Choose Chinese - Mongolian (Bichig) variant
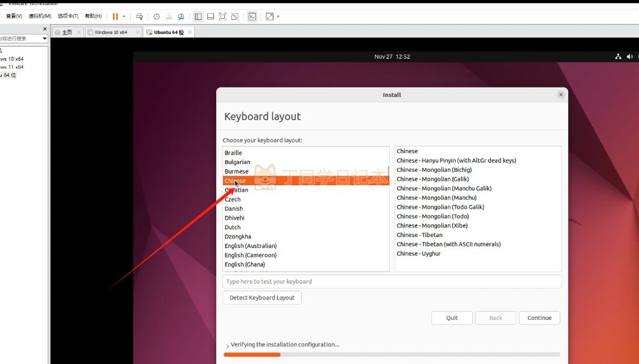The height and width of the screenshot is (364, 639). pyautogui.click(x=477, y=170)
